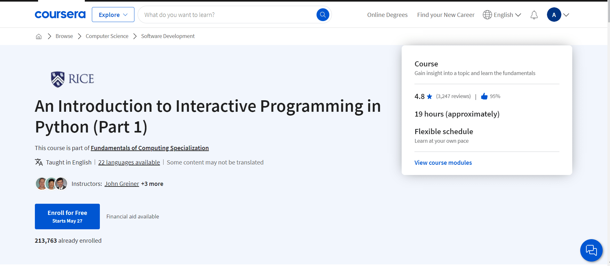This screenshot has height=266, width=610.
Task: Open Find your New Career
Action: point(445,15)
